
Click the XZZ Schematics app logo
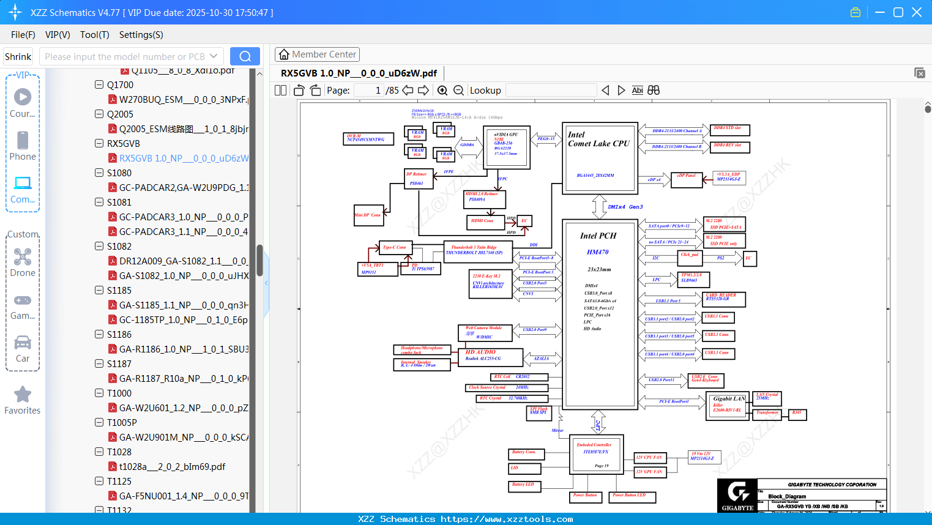[15, 12]
